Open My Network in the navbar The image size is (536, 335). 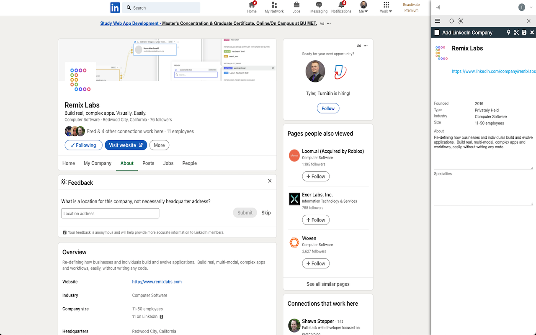click(x=274, y=8)
